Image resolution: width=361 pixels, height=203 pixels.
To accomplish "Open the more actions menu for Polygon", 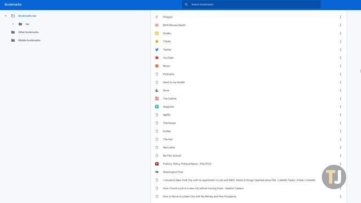I will pyautogui.click(x=340, y=17).
